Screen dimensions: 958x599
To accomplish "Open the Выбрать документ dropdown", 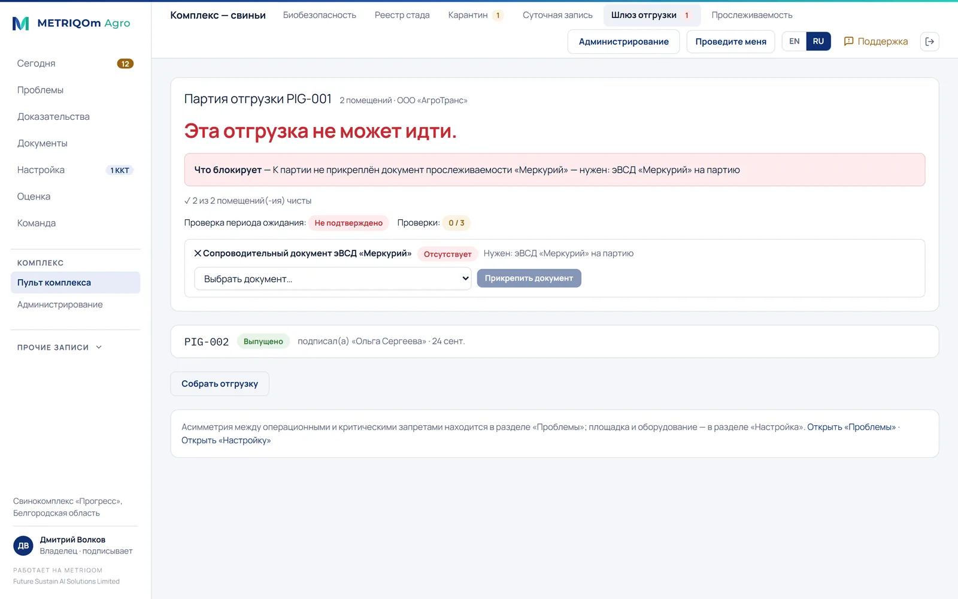I will 333,279.
